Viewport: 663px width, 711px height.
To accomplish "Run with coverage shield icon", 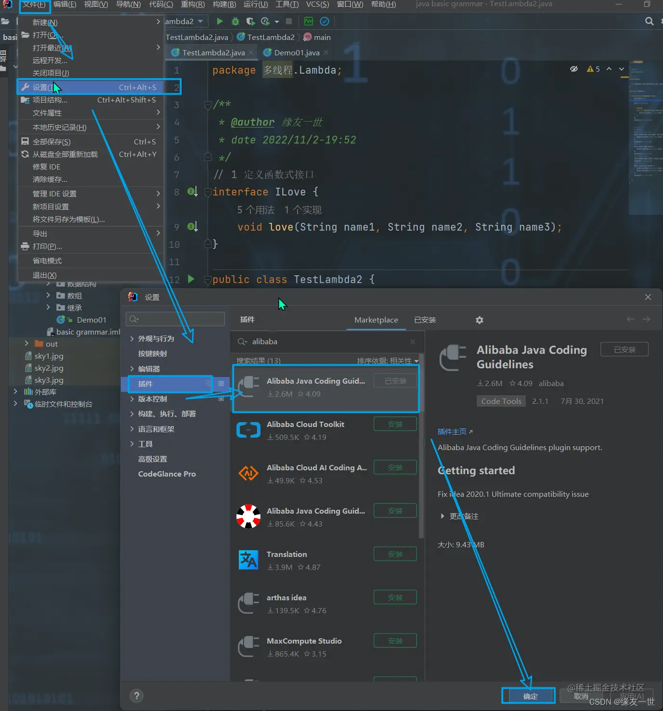I will tap(250, 21).
